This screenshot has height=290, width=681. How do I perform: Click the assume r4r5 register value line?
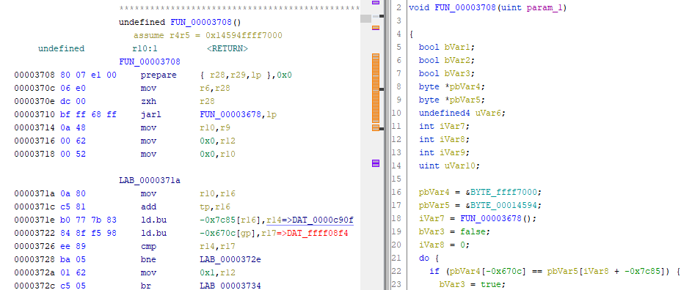coord(208,36)
